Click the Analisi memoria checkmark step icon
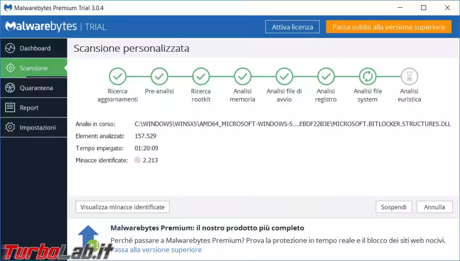The height and width of the screenshot is (261, 460). pos(243,76)
